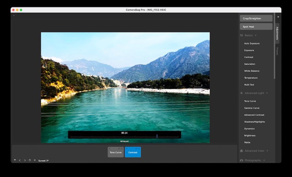This screenshot has height=177, width=292.
Task: Click the plus icon to add a tab
Action: 14,15
